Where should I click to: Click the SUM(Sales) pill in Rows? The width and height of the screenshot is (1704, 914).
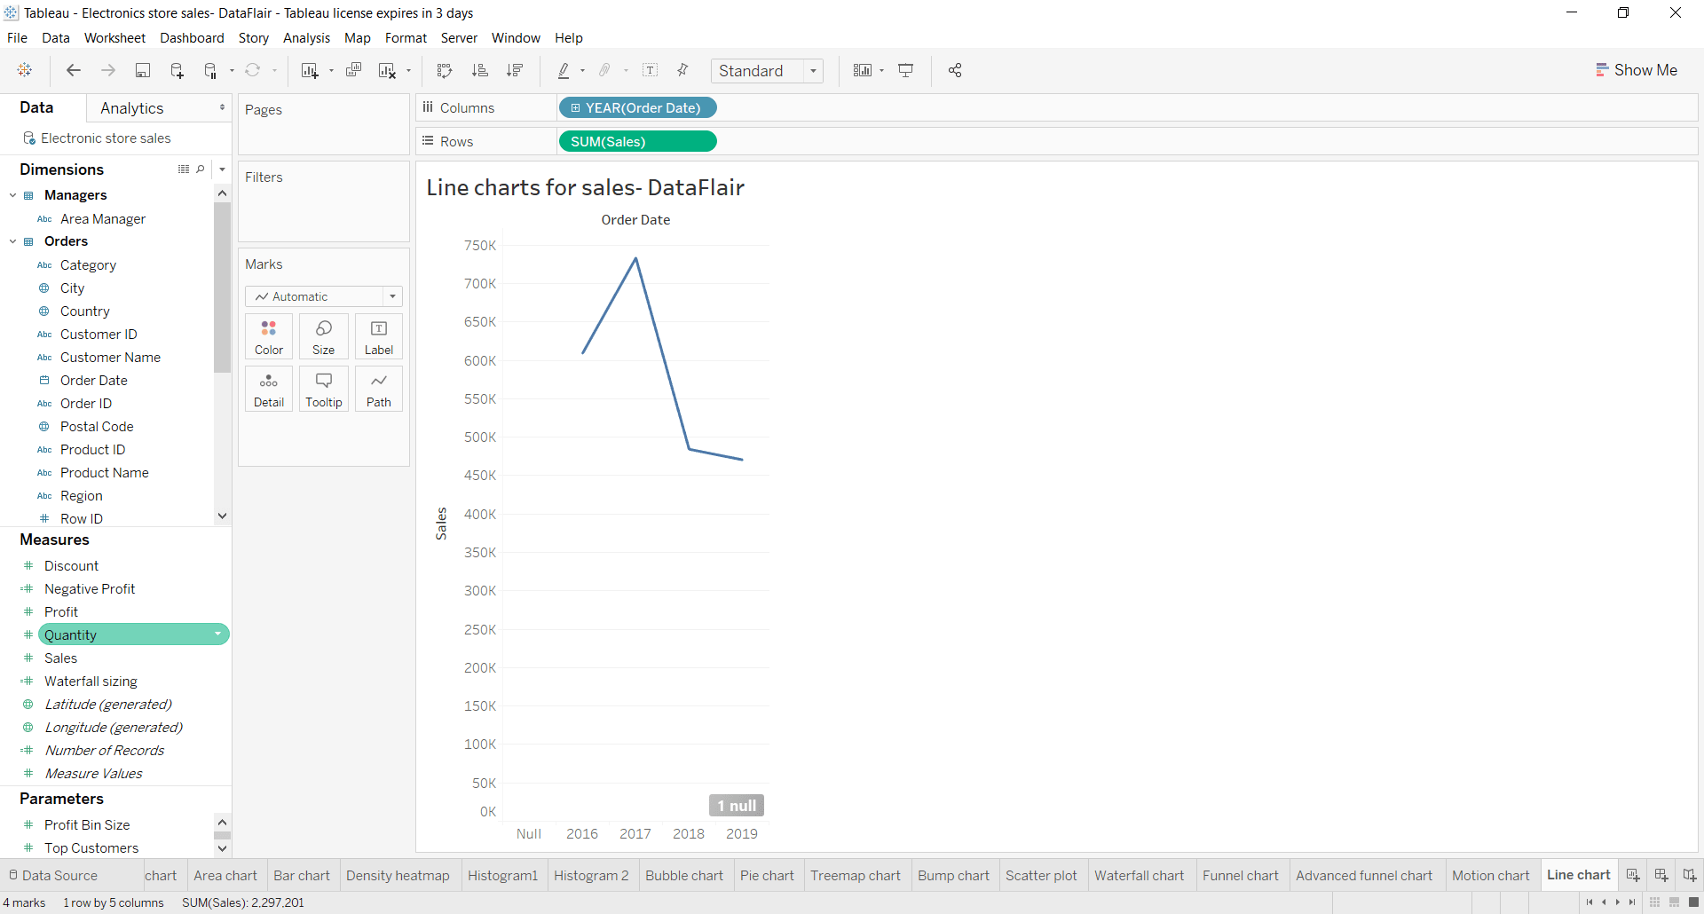pyautogui.click(x=637, y=141)
